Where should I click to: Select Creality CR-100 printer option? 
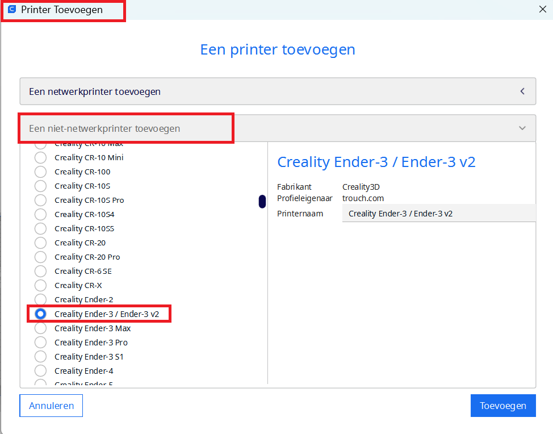coord(40,172)
